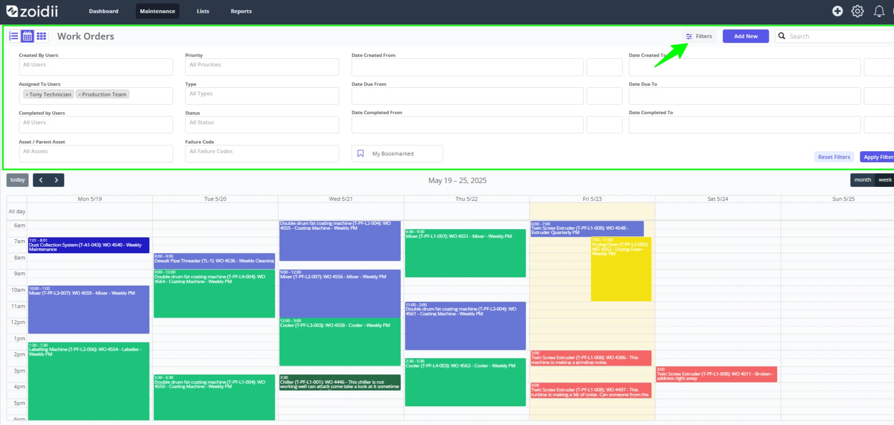Click Sat 5/24 column header
This screenshot has height=425, width=894.
pos(718,199)
